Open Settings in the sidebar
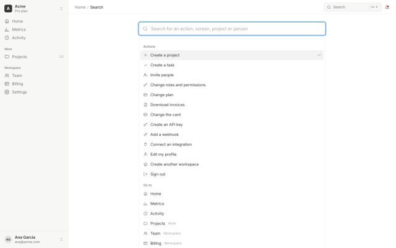Image resolution: width=396 pixels, height=248 pixels. pyautogui.click(x=34, y=92)
